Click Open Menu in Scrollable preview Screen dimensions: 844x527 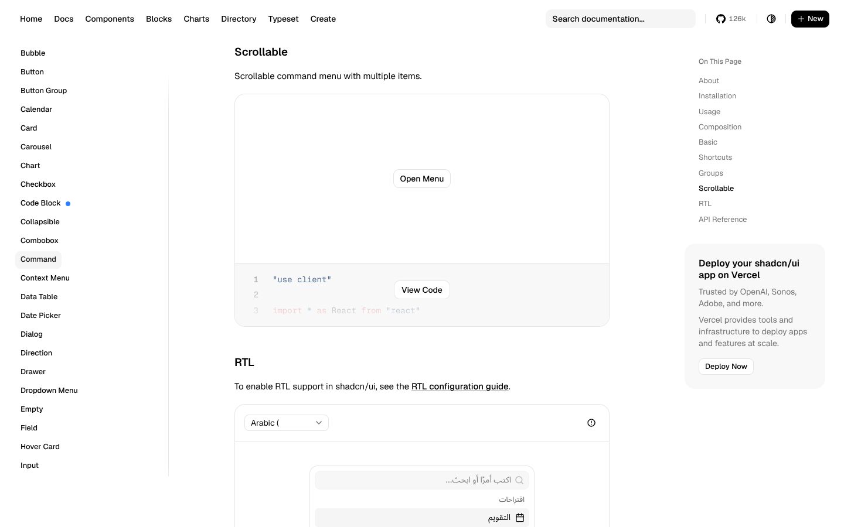[x=422, y=179]
